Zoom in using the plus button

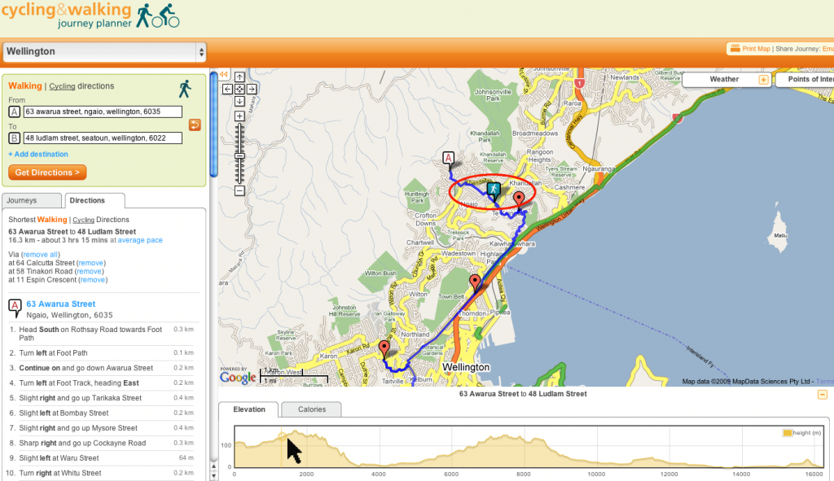[x=239, y=116]
